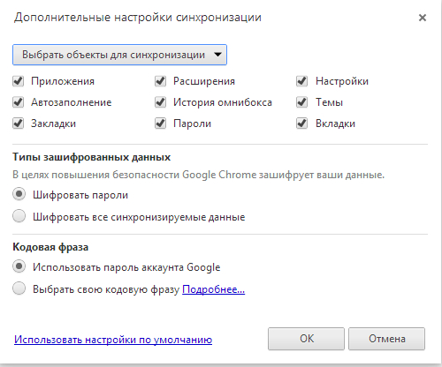Select the 'Шифровать пароли' radio option
This screenshot has height=367, width=442.
coord(19,194)
